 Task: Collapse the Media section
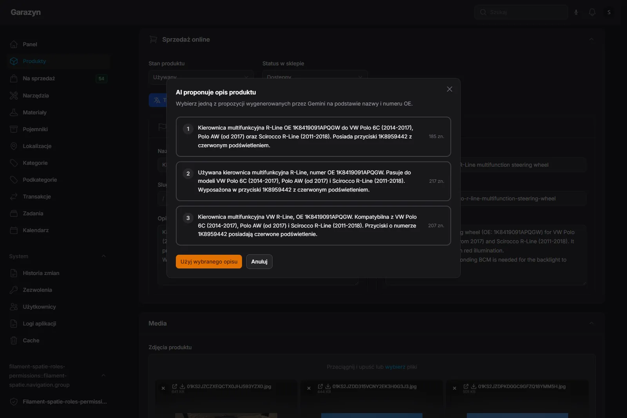591,323
